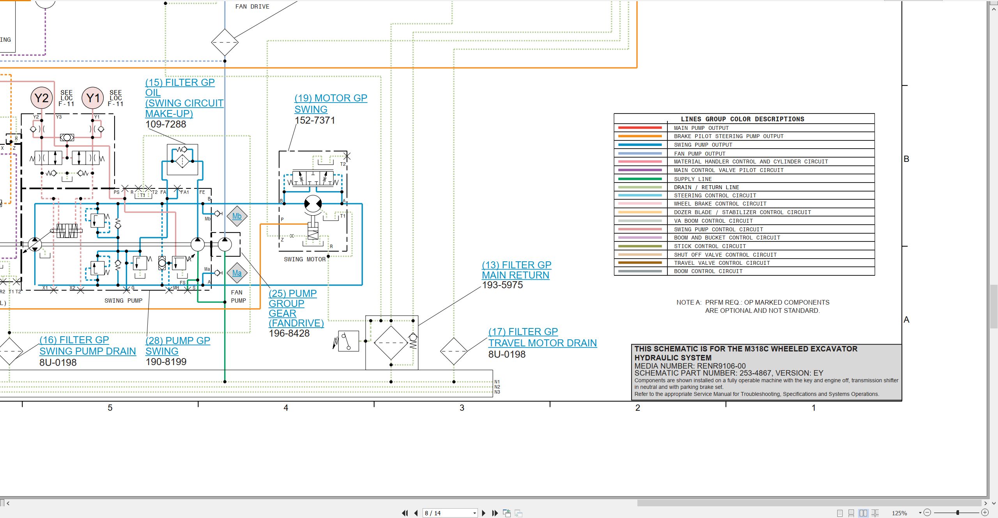Select two-page facing layout
Image resolution: width=998 pixels, height=518 pixels.
864,513
